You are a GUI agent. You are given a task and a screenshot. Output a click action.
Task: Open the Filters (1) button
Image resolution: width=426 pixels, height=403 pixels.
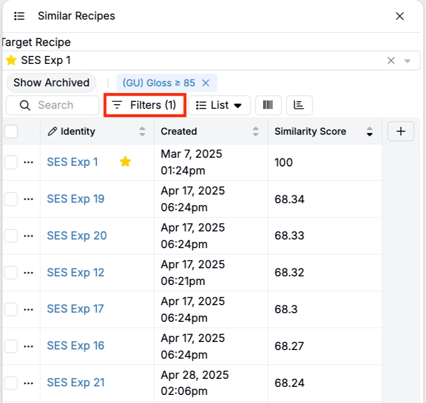[144, 105]
